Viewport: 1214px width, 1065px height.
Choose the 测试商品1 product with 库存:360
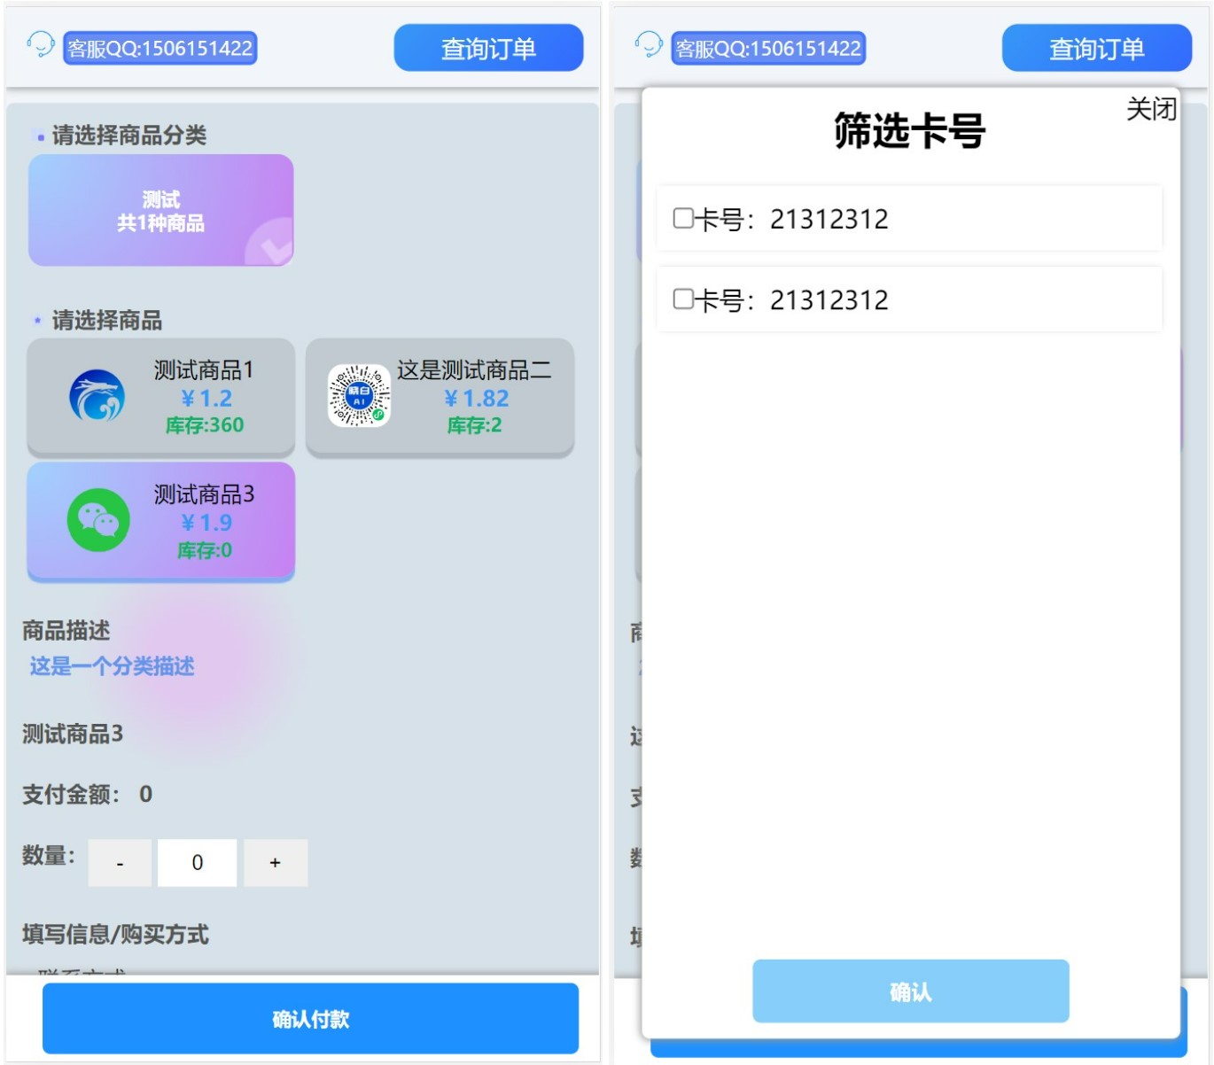[160, 396]
